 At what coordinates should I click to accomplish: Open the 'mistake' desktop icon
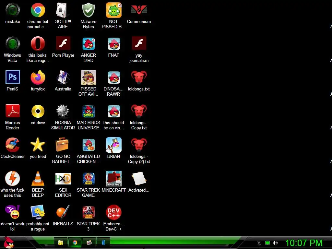click(13, 10)
